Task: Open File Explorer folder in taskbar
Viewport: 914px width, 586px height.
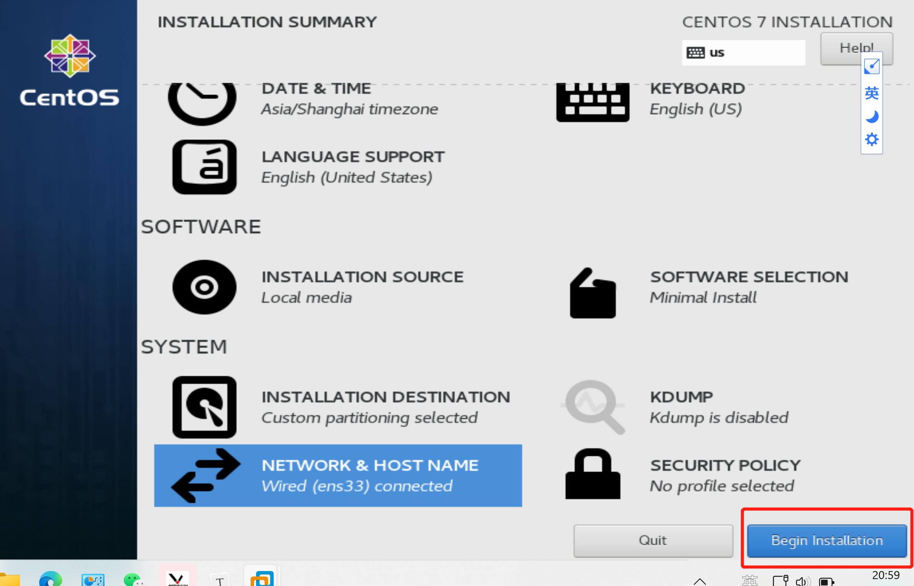Action: pos(10,579)
